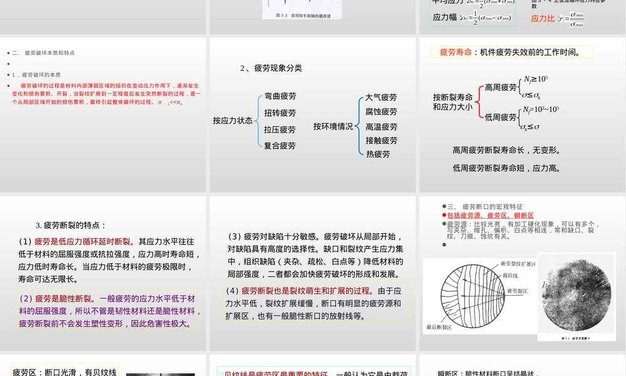626x376 pixels.
Task: Click the red label 应力比
Action: tap(543, 19)
